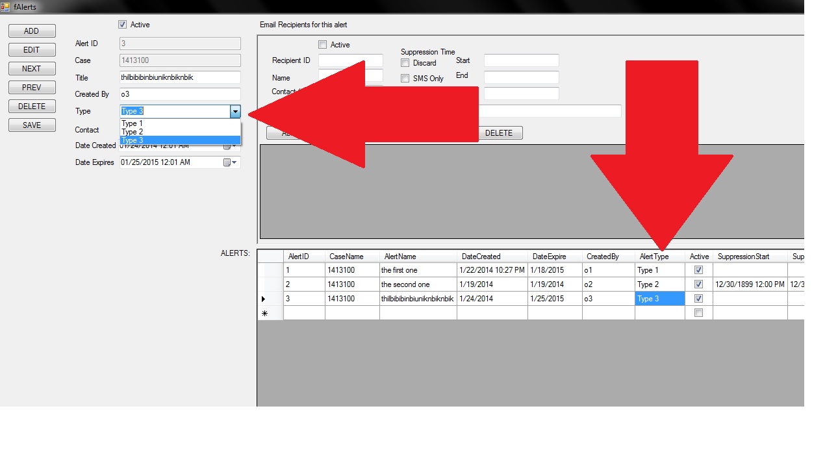The width and height of the screenshot is (825, 452).
Task: Open the Date Expires calendar picker icon
Action: pos(227,162)
